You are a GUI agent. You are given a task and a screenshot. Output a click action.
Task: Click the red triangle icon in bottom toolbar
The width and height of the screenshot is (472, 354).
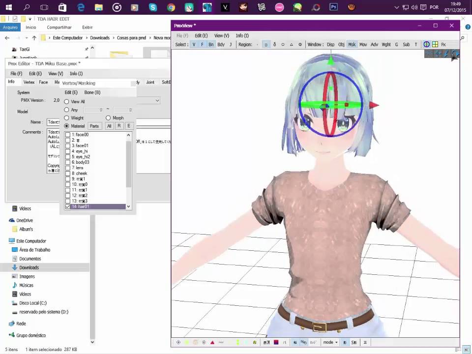click(x=212, y=342)
